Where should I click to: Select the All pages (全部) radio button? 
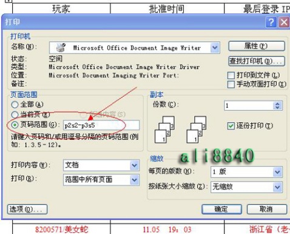[x=15, y=105]
